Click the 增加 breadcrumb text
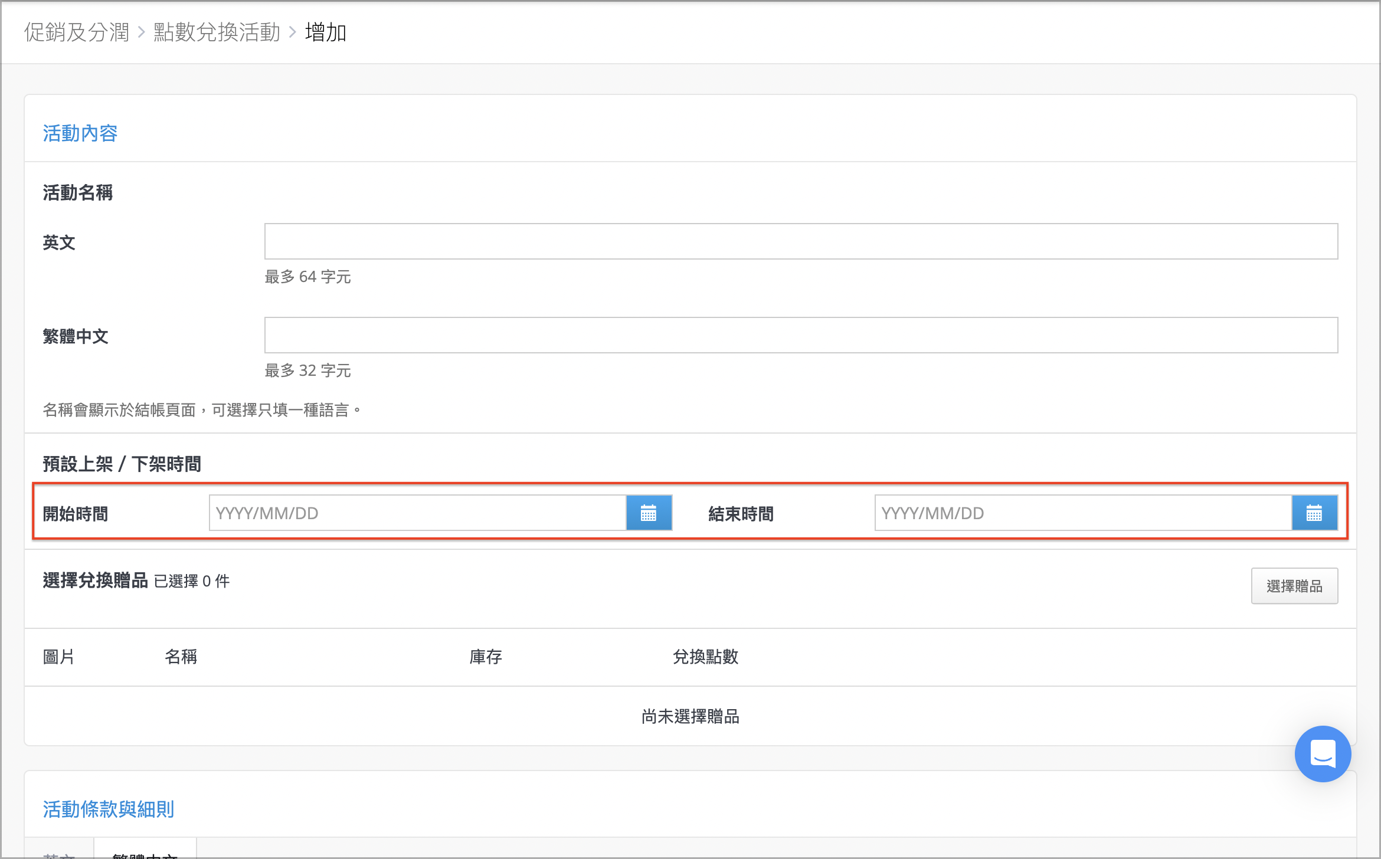Image resolution: width=1381 pixels, height=859 pixels. click(326, 32)
